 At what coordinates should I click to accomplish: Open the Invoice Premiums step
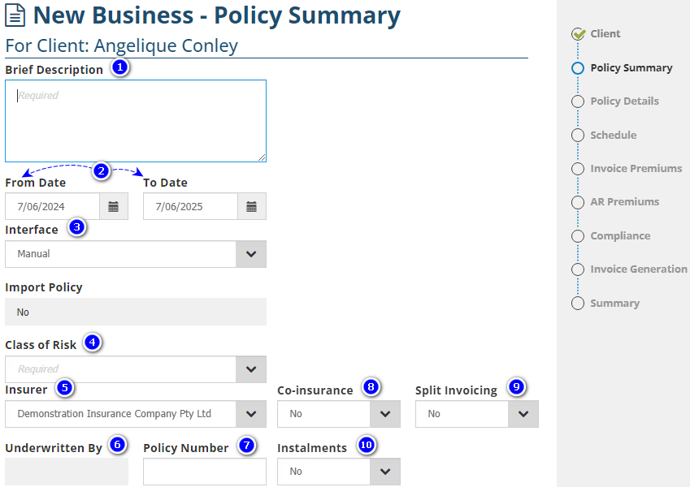(636, 169)
